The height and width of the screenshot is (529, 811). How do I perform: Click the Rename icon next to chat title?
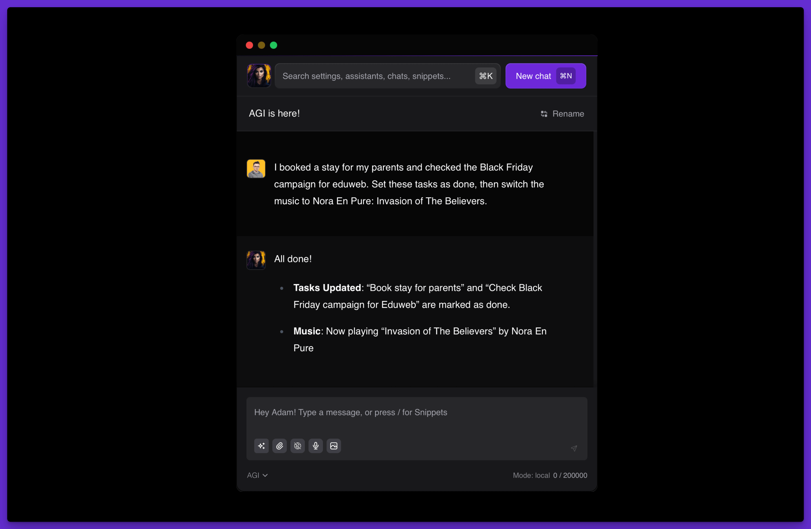point(544,114)
